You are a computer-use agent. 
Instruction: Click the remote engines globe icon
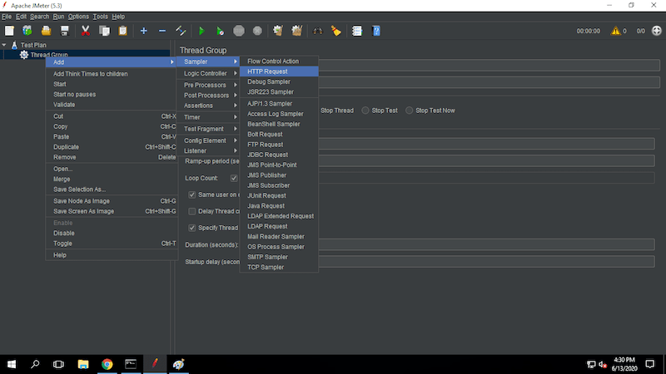(657, 31)
